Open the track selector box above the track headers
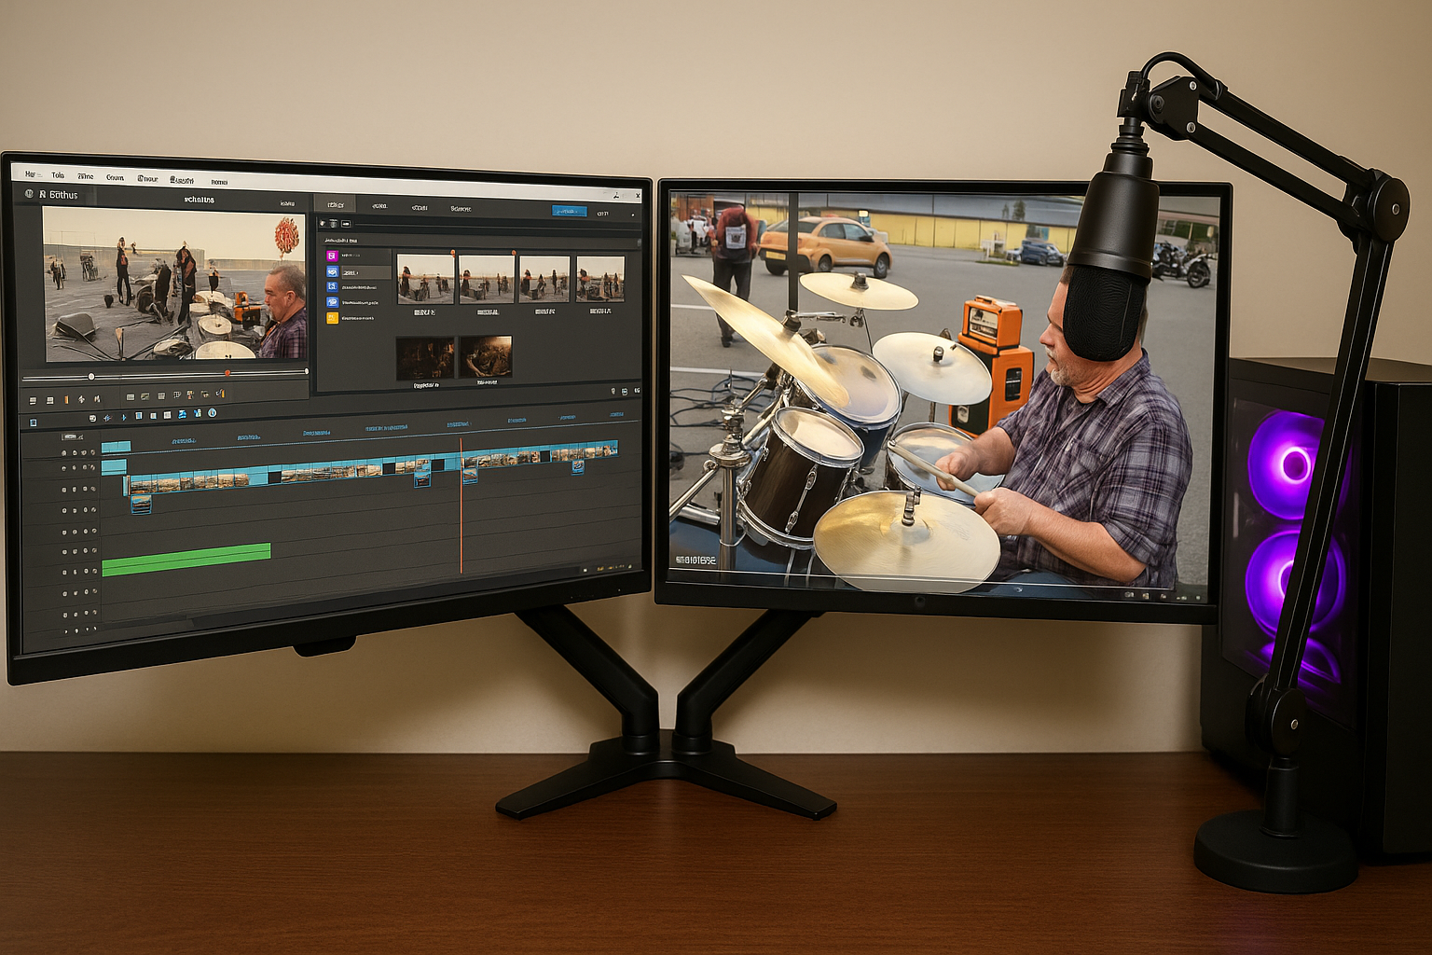 point(72,436)
